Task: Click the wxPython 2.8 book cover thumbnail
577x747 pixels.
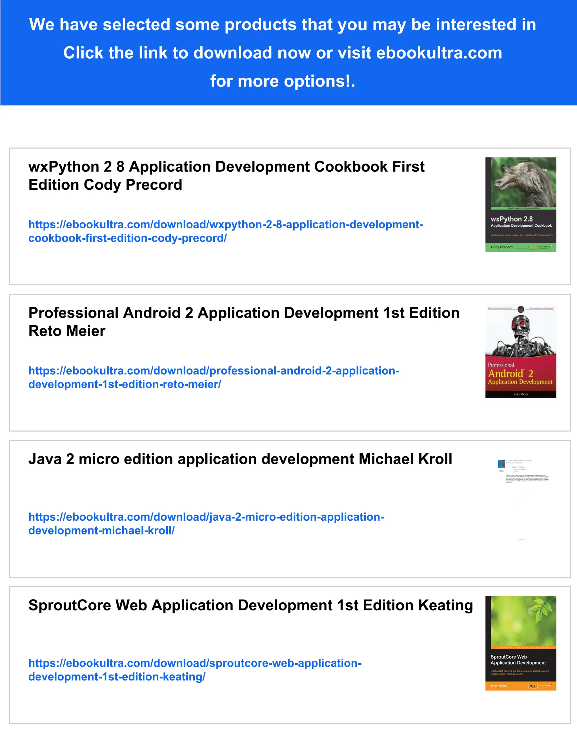Action: click(x=521, y=205)
